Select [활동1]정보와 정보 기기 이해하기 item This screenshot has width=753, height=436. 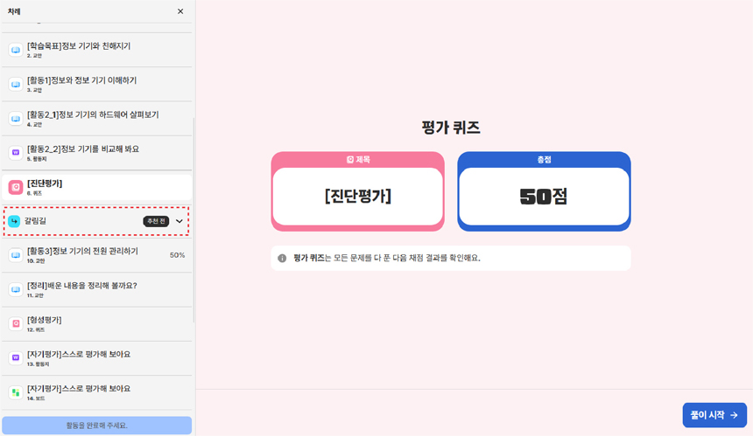81,80
